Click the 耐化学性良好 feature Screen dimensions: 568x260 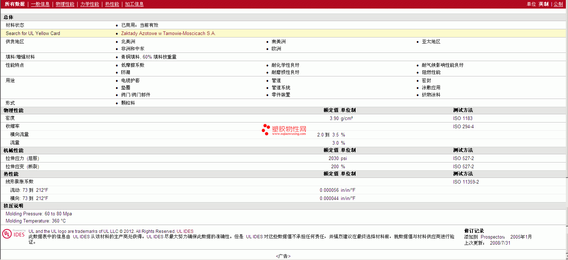pyautogui.click(x=285, y=65)
